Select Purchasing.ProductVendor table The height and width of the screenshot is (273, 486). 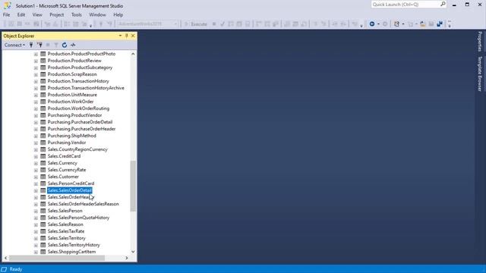pos(74,115)
